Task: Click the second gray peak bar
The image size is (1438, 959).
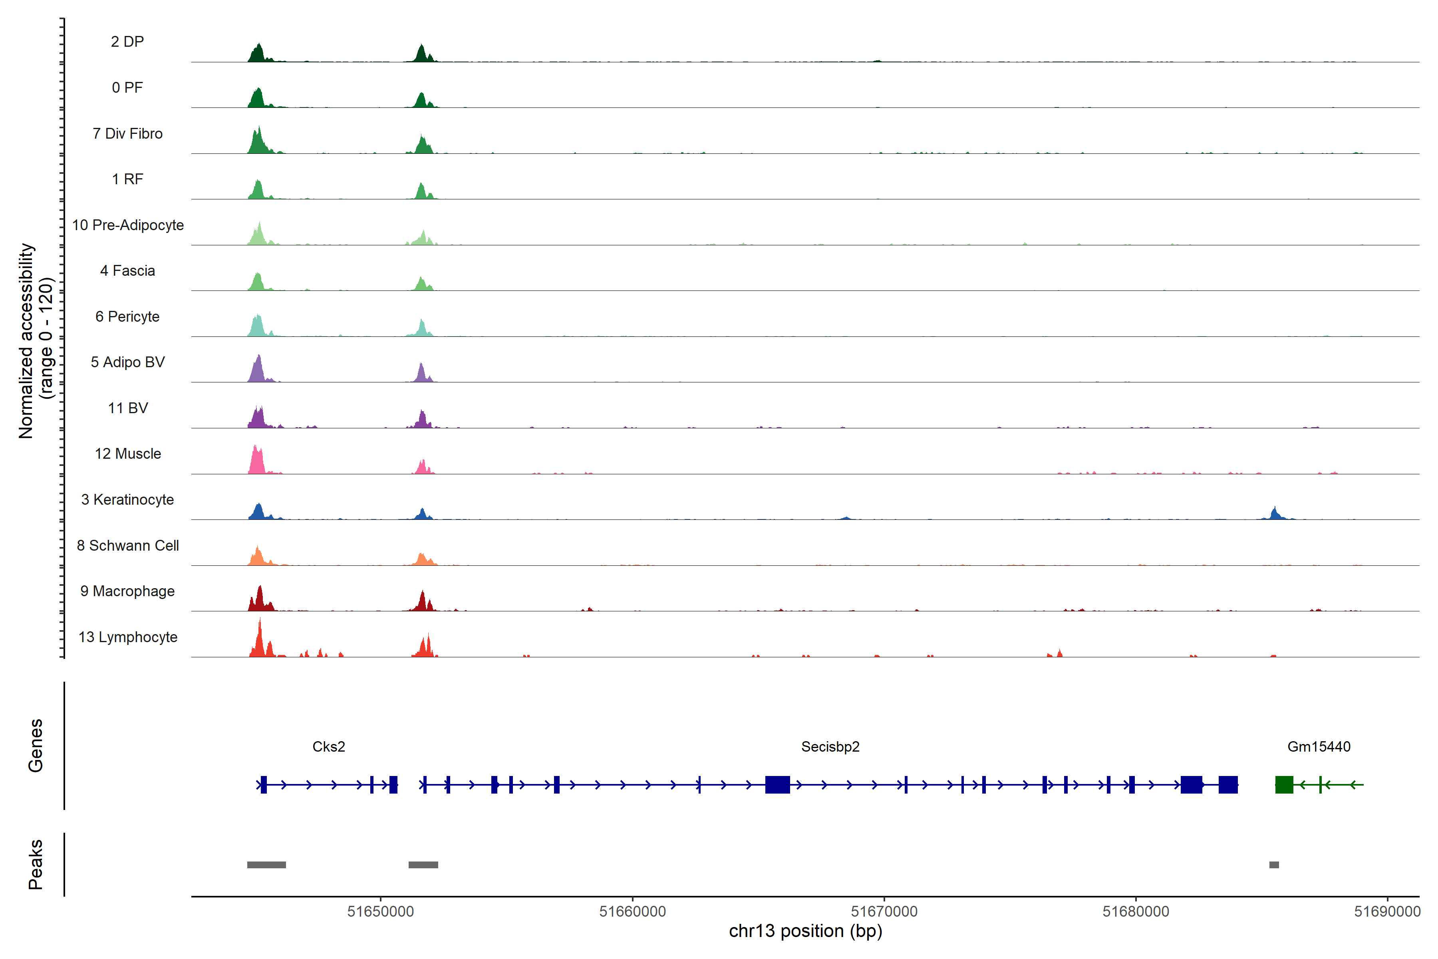Action: (423, 865)
